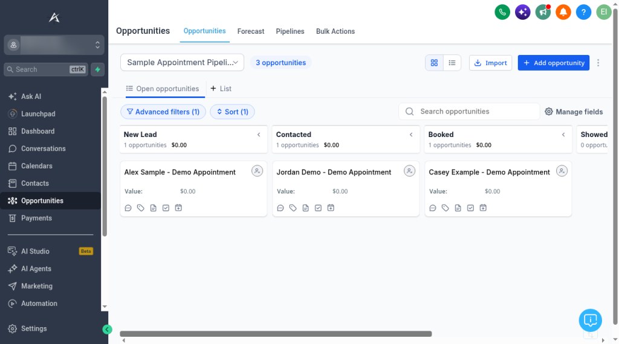Open Advanced filters (1)
The width and height of the screenshot is (619, 344).
(x=163, y=112)
